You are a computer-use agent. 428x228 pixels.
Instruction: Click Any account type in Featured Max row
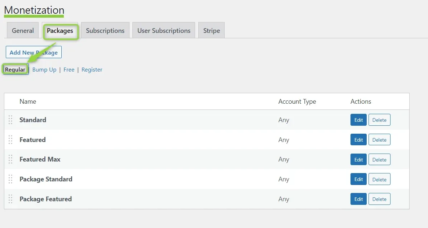coord(284,160)
